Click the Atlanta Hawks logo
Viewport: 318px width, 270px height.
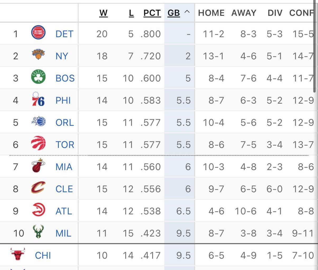[x=38, y=210]
